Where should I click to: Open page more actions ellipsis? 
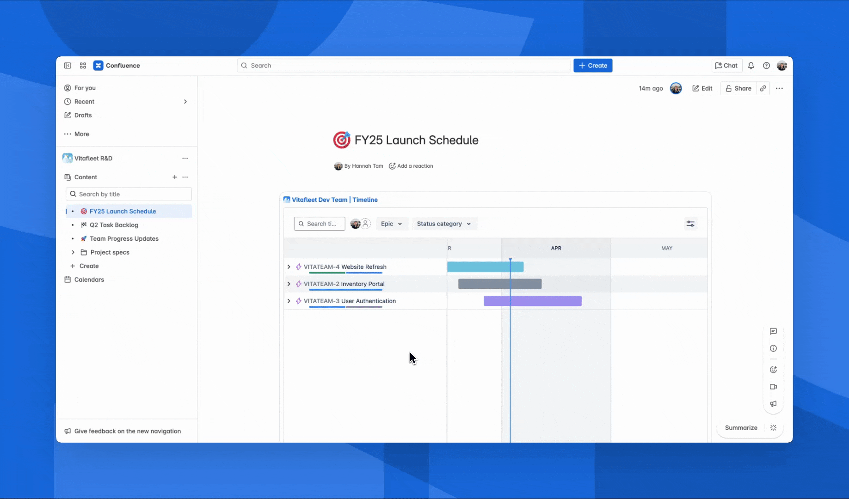click(x=779, y=88)
